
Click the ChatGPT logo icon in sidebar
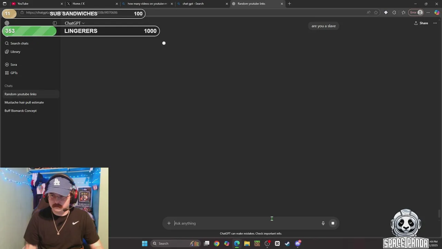pyautogui.click(x=7, y=23)
